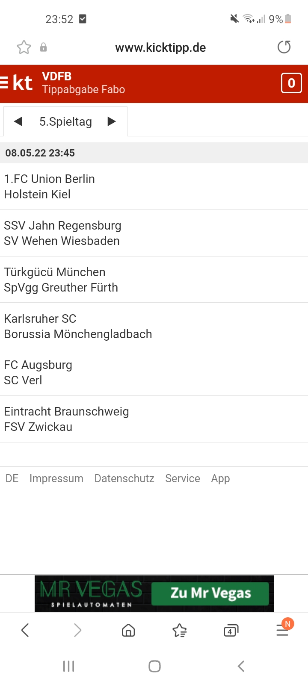Viewport: 308px width, 684px height.
Task: Reload the page with refresh icon
Action: [284, 47]
